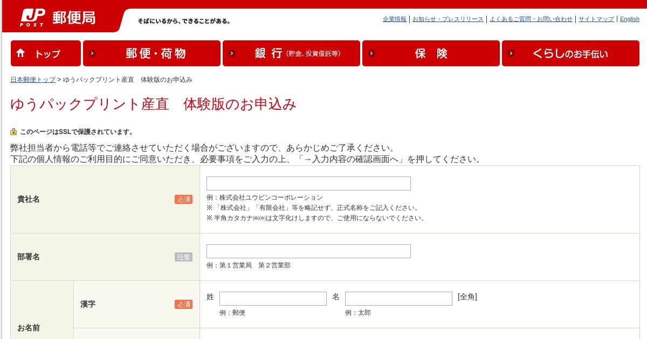Open よくあるご質問・お問い合わせ link

(531, 19)
